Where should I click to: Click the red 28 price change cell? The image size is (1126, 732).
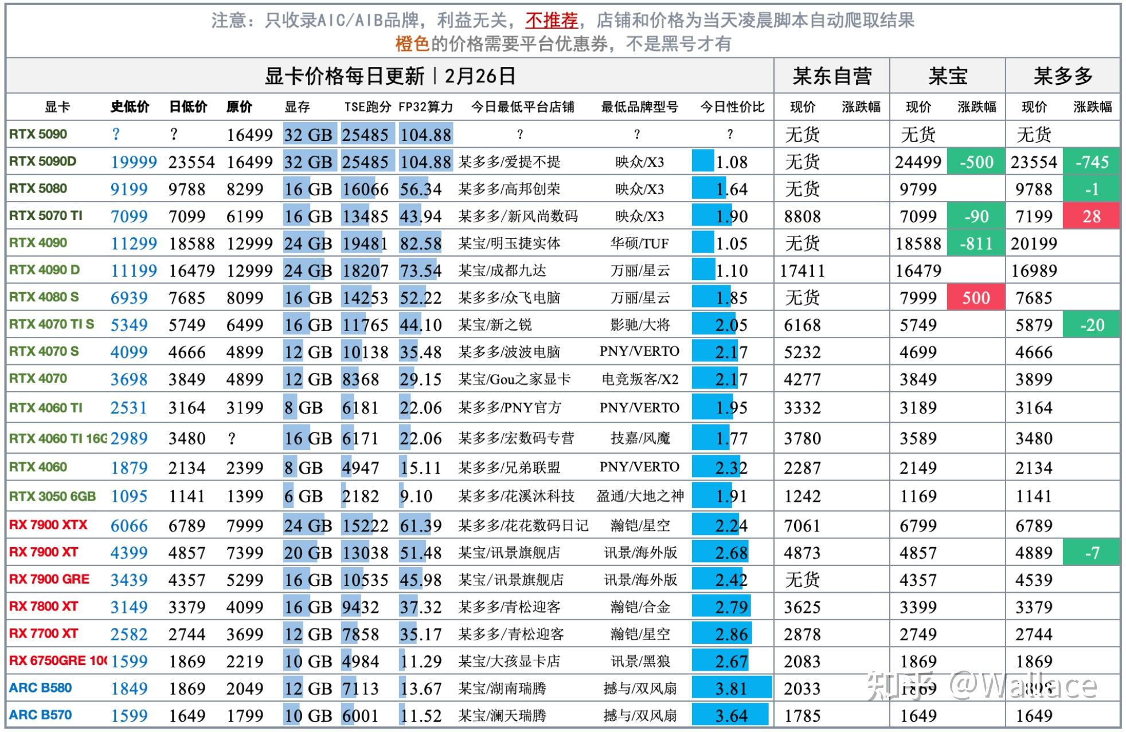[1091, 217]
